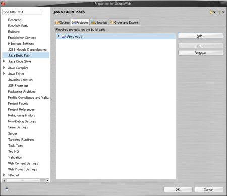The height and width of the screenshot is (196, 227).
Task: Select Resource in the properties tree
Action: (15, 20)
